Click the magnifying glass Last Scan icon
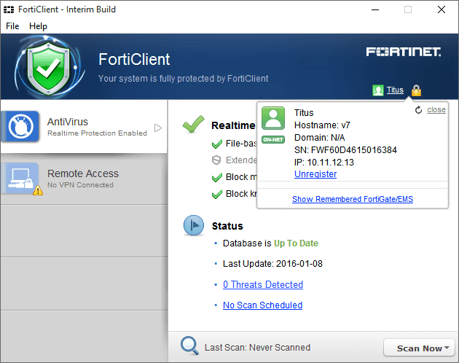Screen dimensions: 459x363 pos(189,346)
